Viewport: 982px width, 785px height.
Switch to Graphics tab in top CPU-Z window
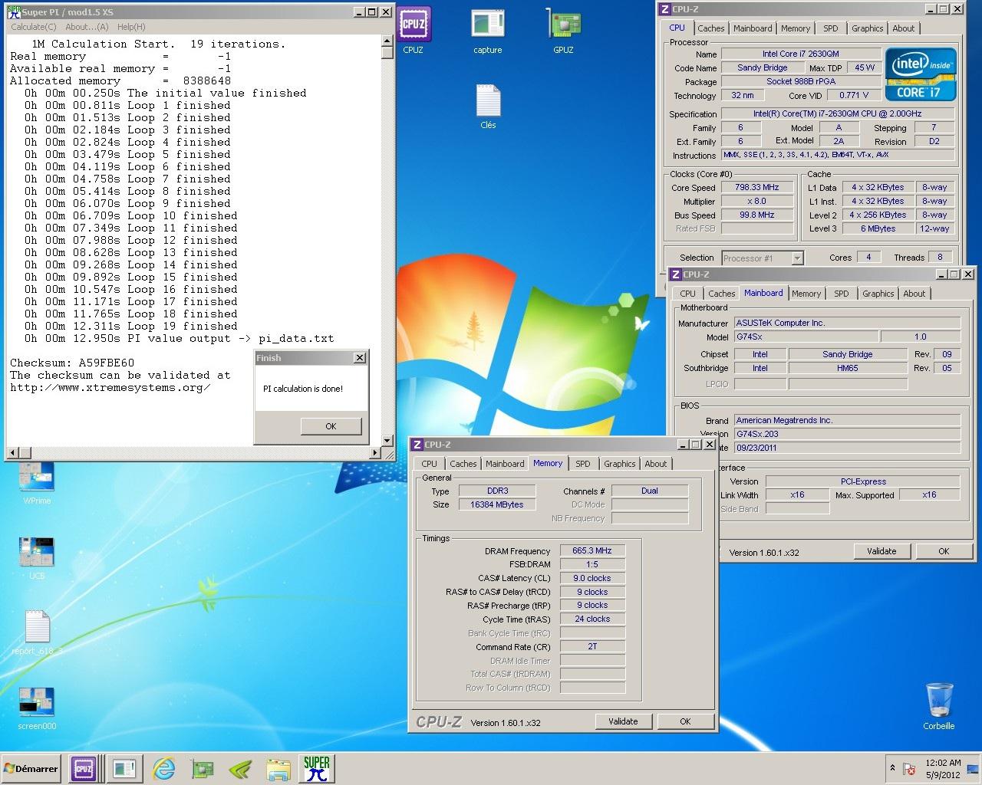[x=868, y=28]
